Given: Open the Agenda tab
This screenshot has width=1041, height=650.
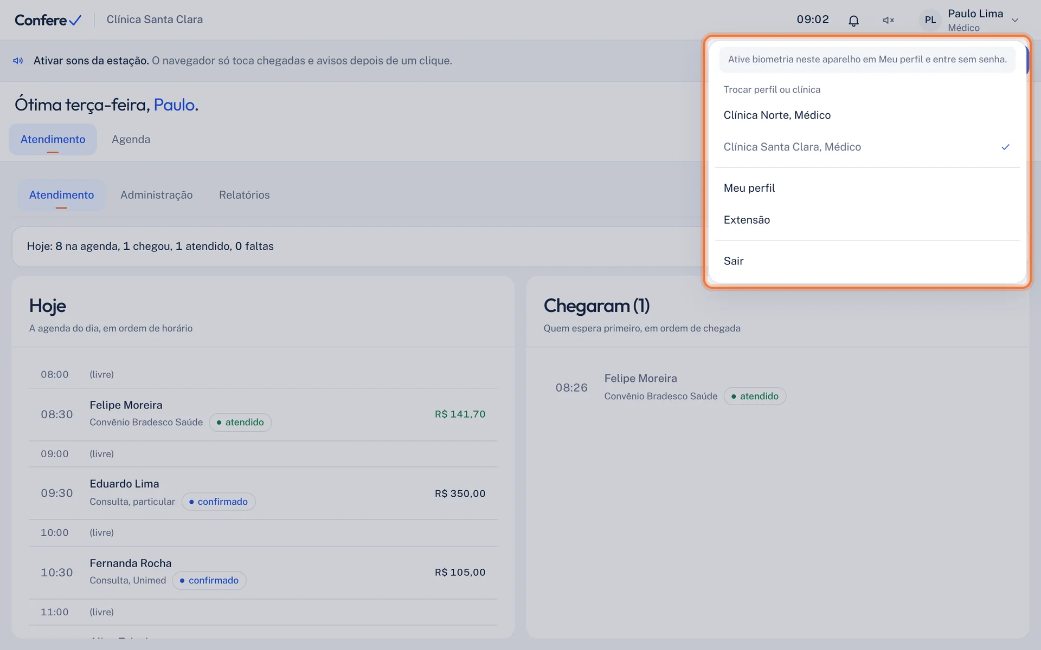Looking at the screenshot, I should click(x=131, y=139).
